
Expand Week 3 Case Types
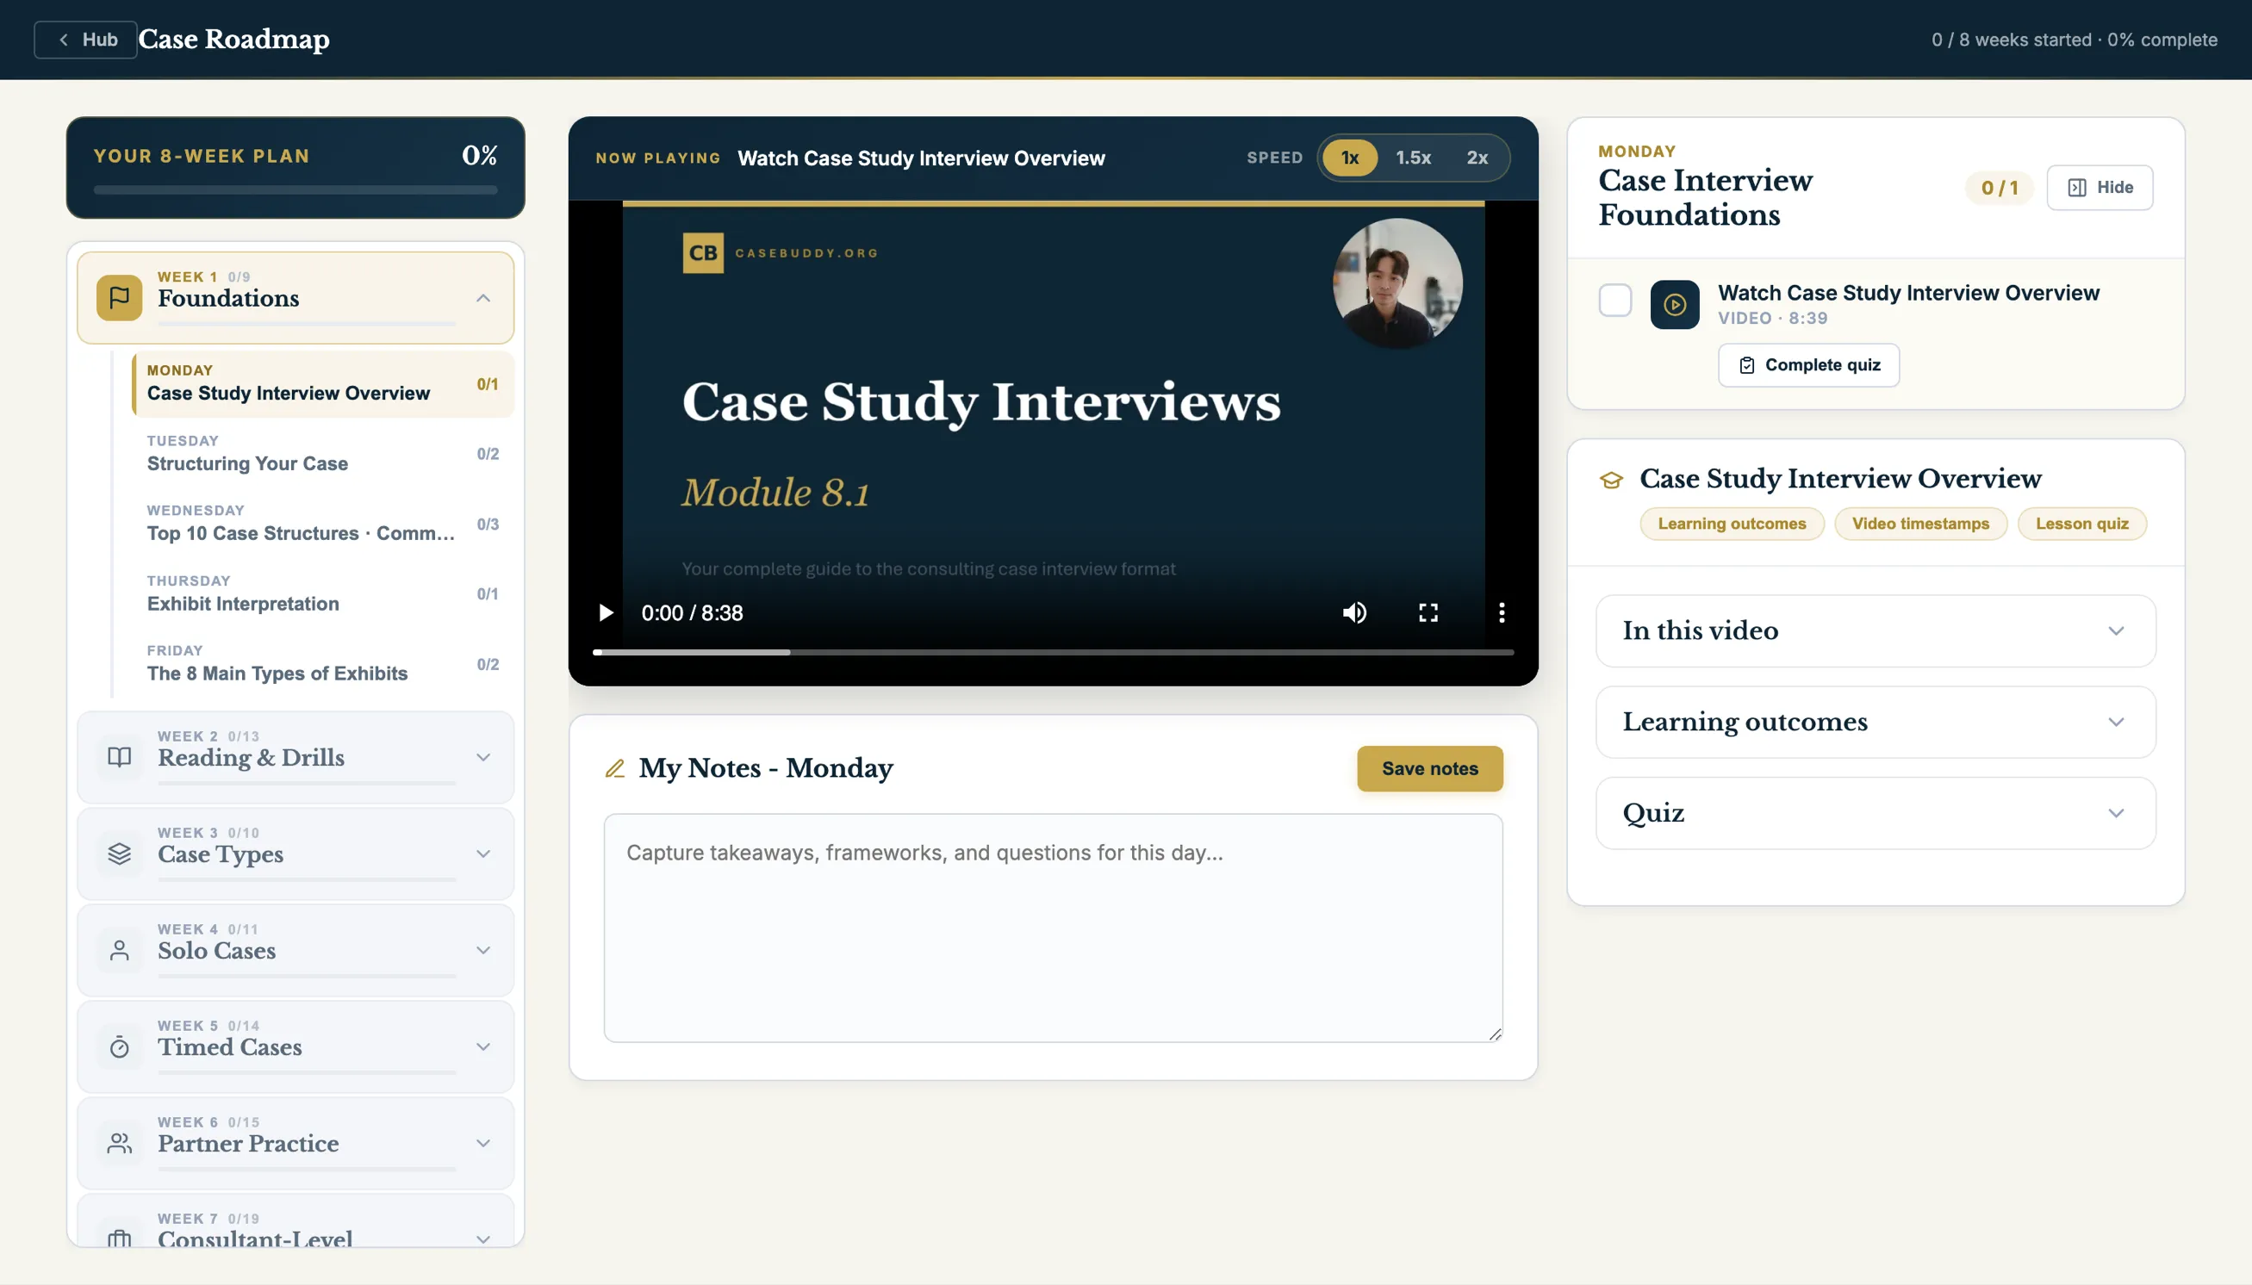(x=483, y=854)
